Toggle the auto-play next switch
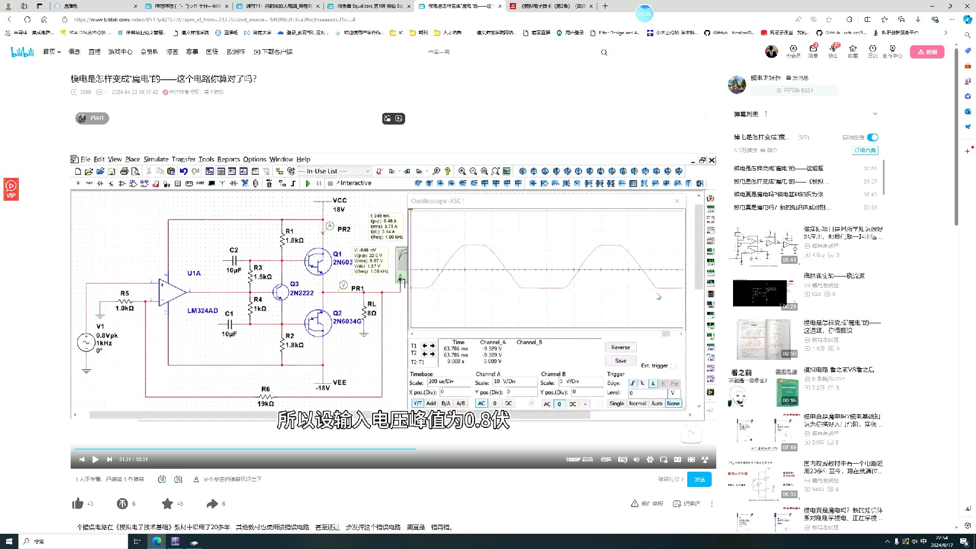The width and height of the screenshot is (976, 549). coord(873,137)
